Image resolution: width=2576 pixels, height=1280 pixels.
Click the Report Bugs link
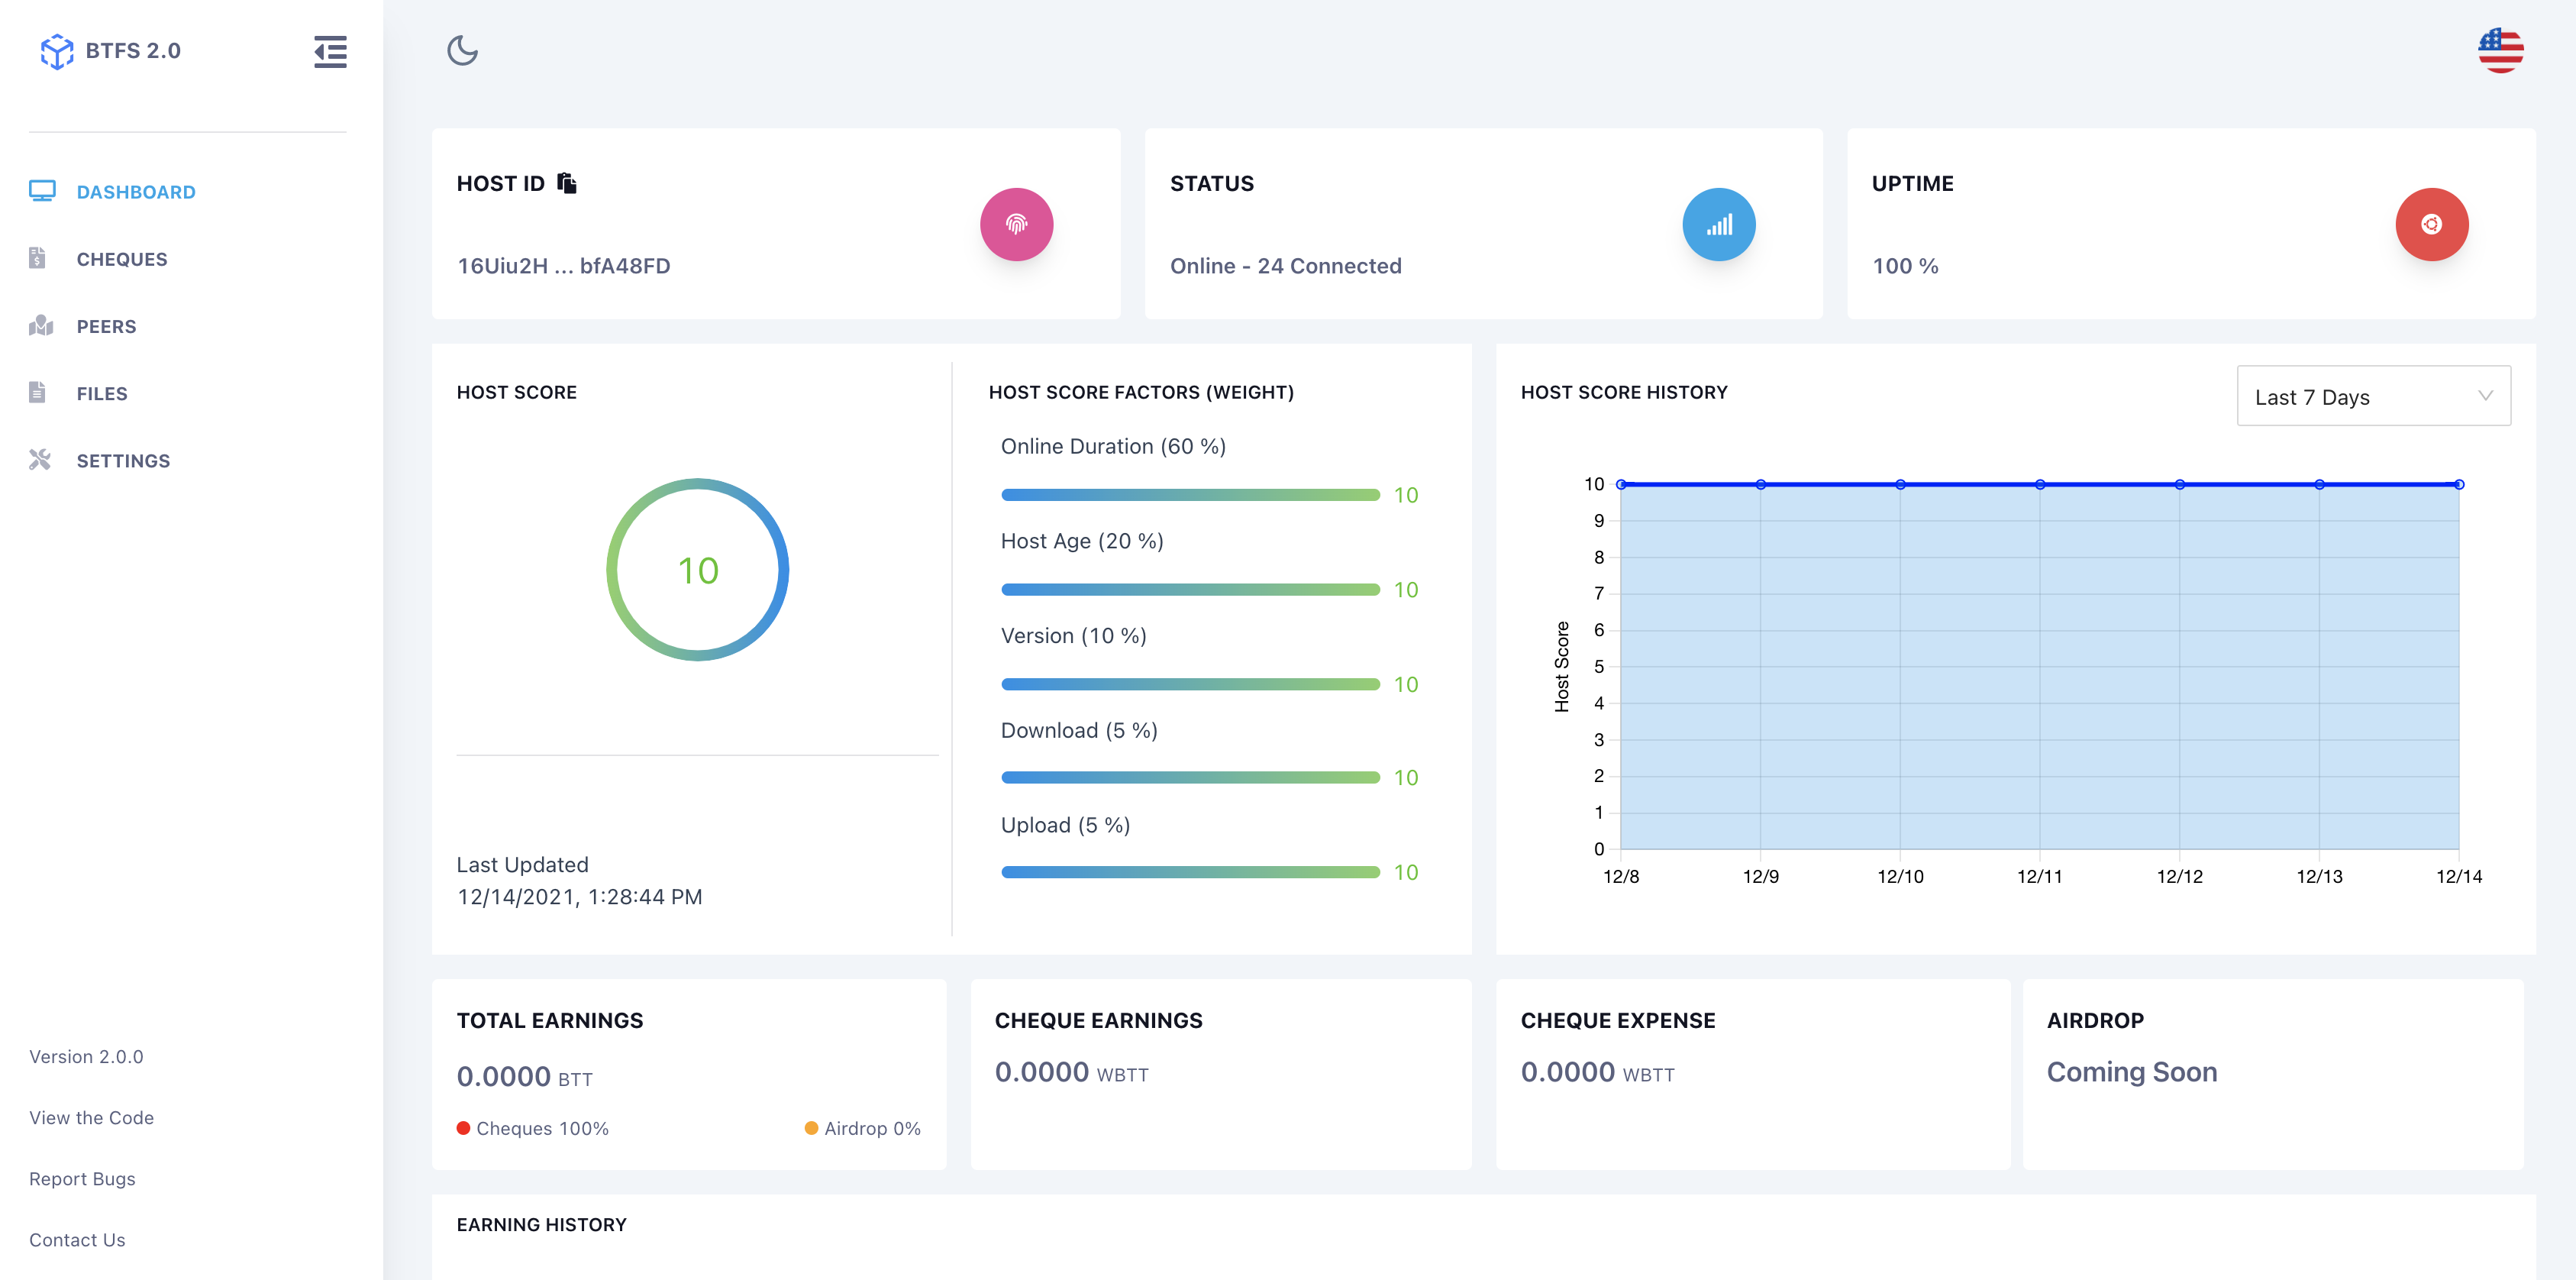(82, 1178)
